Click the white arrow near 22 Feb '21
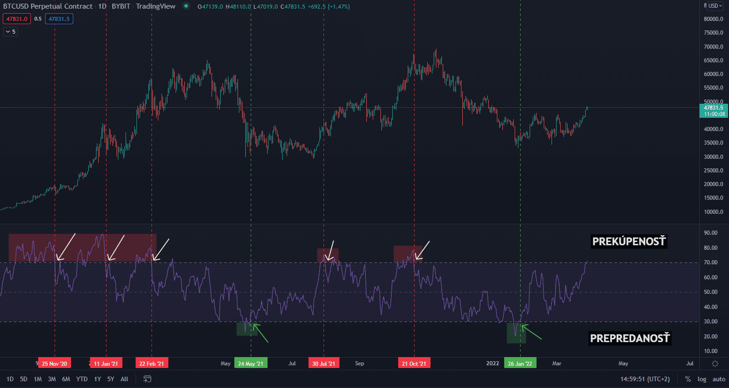The width and height of the screenshot is (729, 388). (x=161, y=250)
